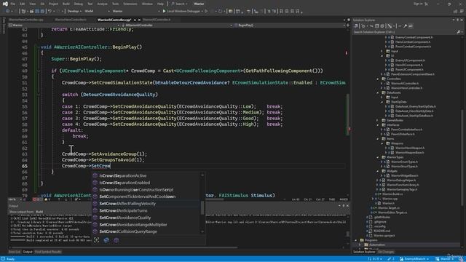Open the Develop configuration dropdown
This screenshot has width=466, height=262.
tap(74, 12)
